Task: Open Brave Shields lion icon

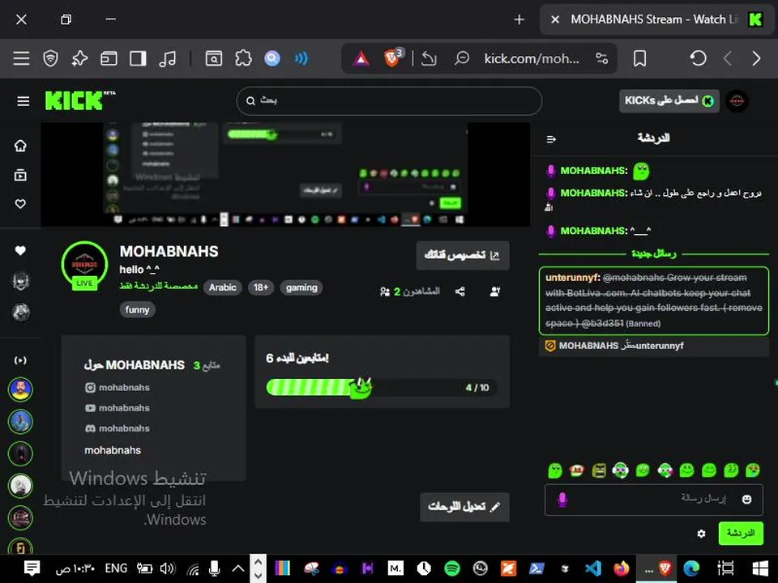Action: click(391, 58)
